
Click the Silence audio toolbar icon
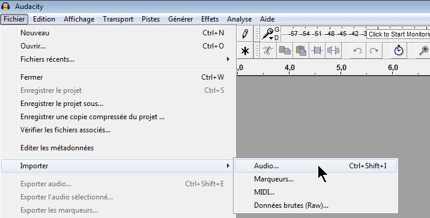[333, 50]
